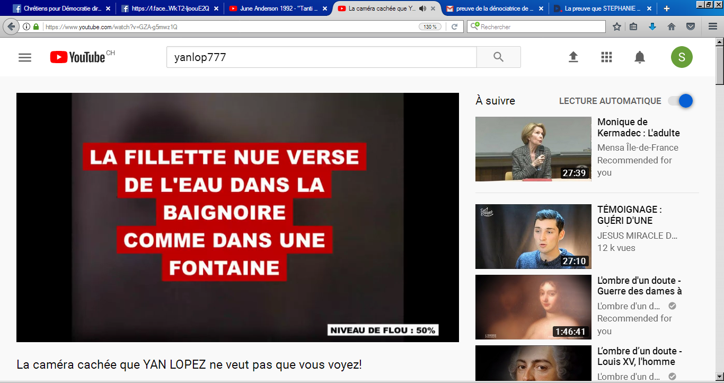
Task: Open the YouTube apps grid icon
Action: click(x=606, y=57)
